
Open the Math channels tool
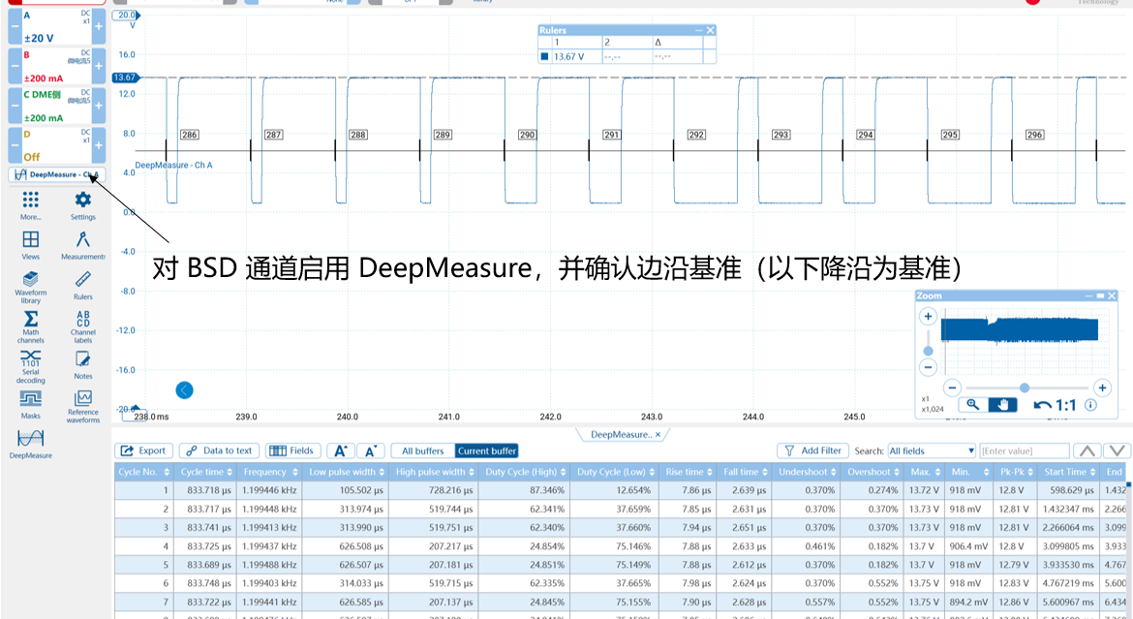point(30,326)
